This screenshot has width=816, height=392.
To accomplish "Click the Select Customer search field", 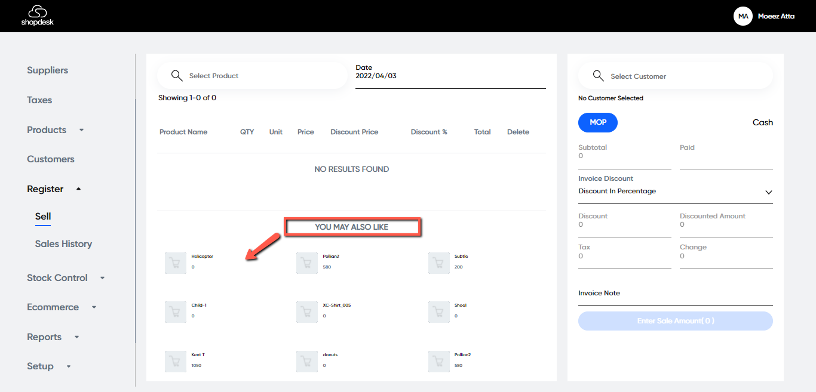I will pos(681,76).
